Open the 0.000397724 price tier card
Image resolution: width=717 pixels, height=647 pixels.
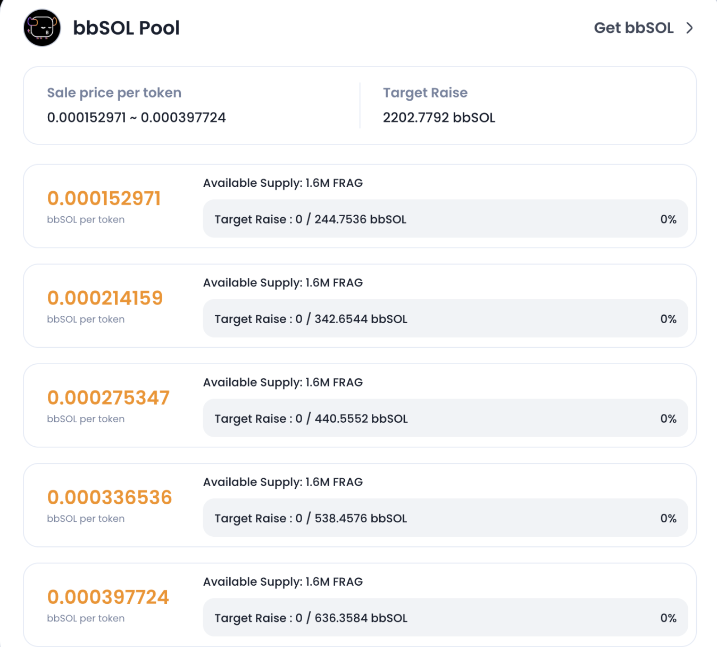coord(358,604)
